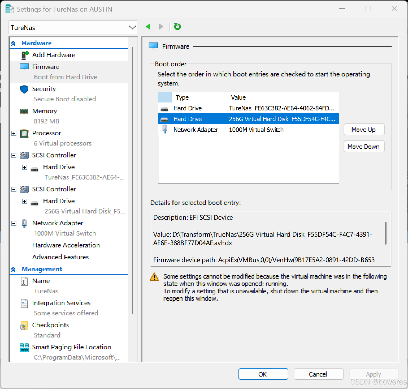The height and width of the screenshot is (389, 408).
Task: Open Add Hardware from the hardware list
Action: [54, 55]
